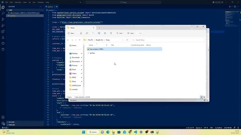The height and width of the screenshot is (135, 241).
Task: Open Source Control in VS Code activity bar
Action: click(x=3, y=19)
